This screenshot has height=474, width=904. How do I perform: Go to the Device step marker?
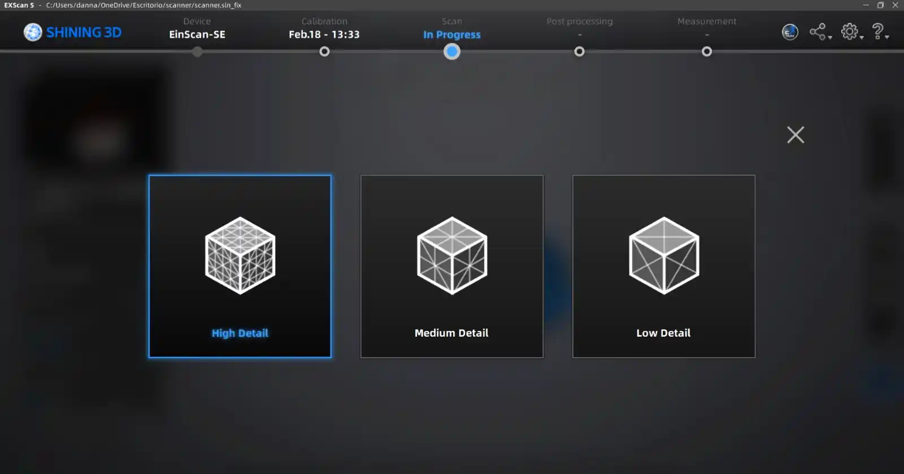197,51
